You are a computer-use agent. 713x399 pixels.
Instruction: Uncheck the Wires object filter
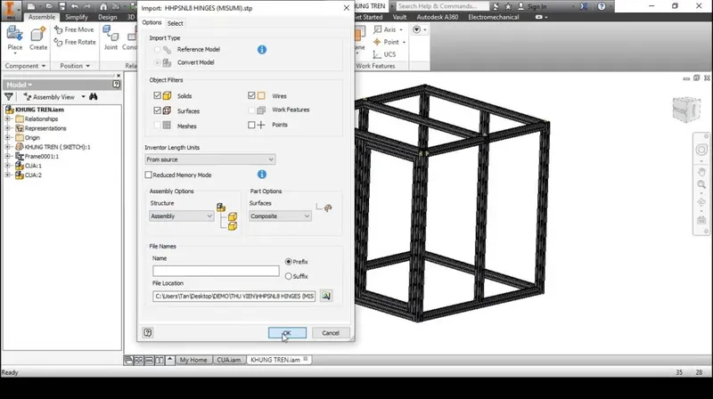pos(251,95)
